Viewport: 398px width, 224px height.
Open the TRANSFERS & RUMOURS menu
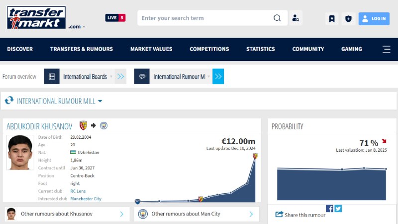[82, 49]
